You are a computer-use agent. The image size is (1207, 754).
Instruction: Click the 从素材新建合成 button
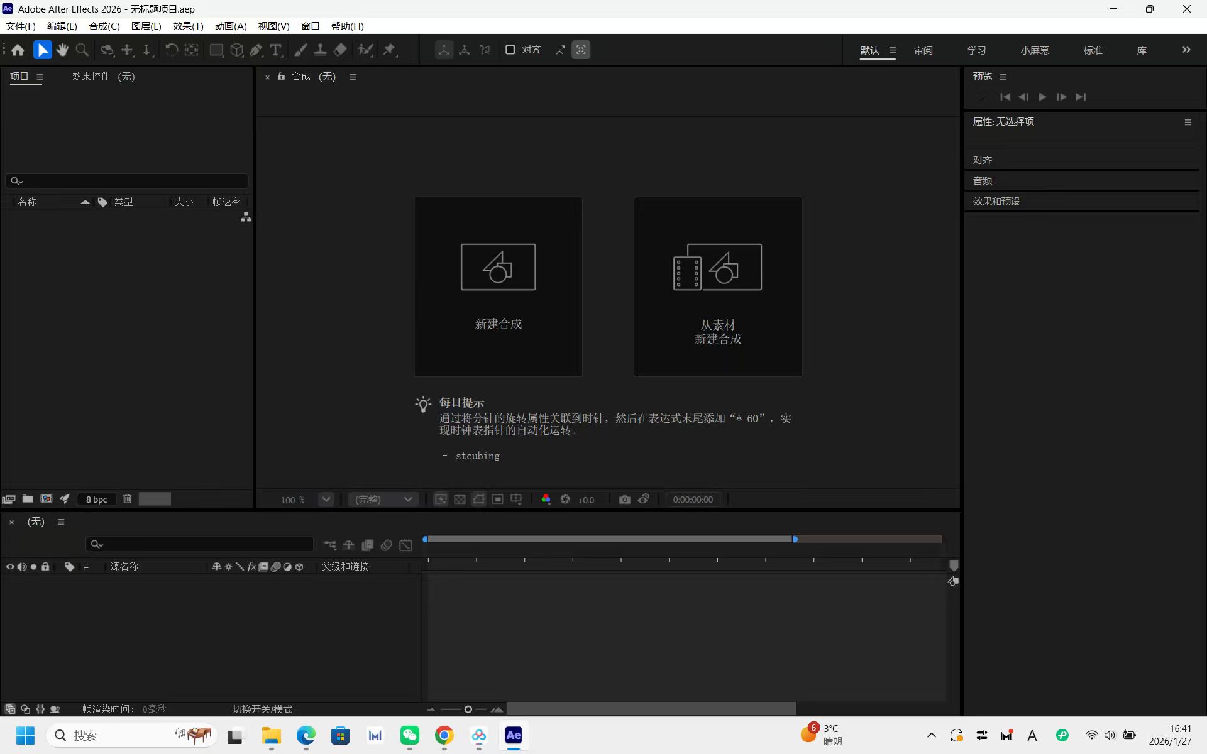click(x=717, y=286)
